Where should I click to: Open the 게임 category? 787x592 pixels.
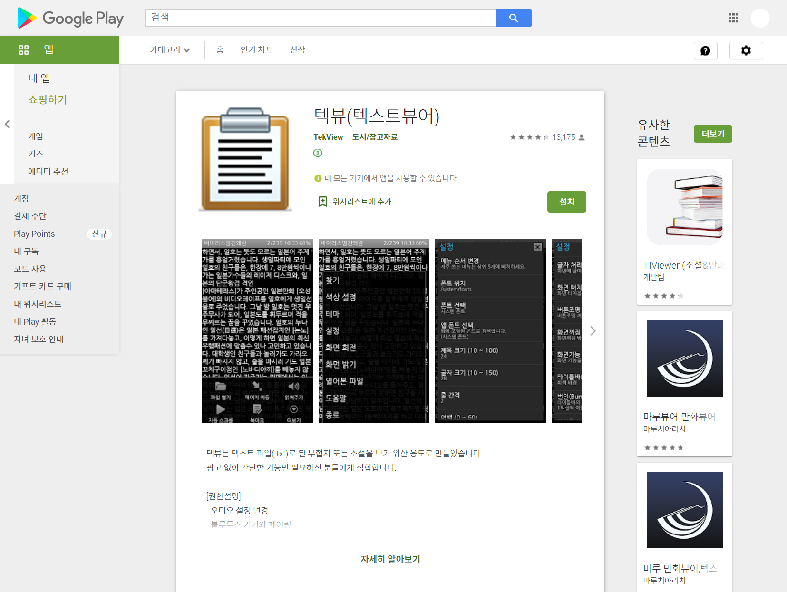pyautogui.click(x=36, y=136)
